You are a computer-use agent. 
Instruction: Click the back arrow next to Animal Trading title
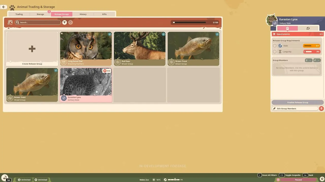coord(4,7)
